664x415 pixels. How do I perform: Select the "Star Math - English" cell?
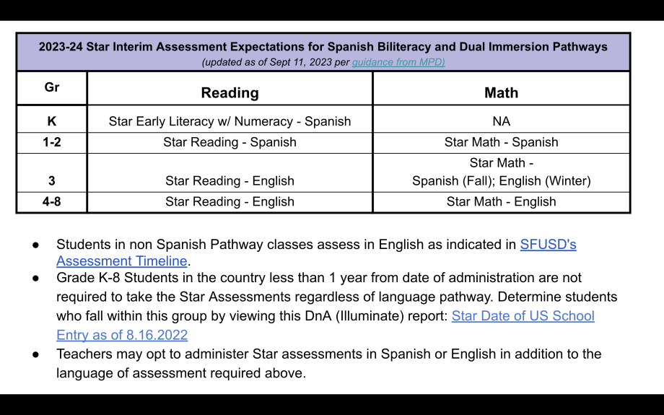pos(501,201)
